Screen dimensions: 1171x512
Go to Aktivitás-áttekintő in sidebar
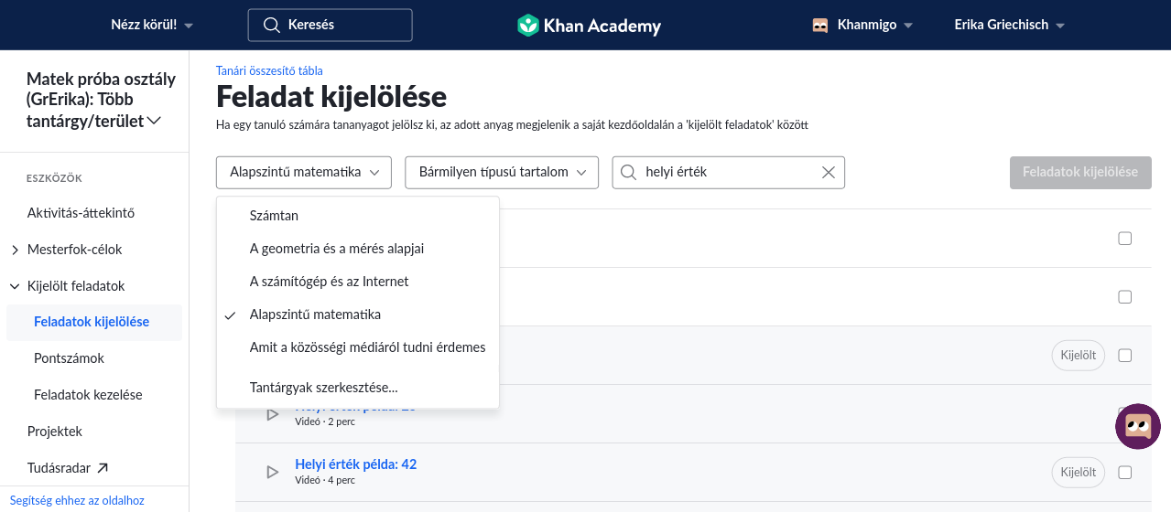click(81, 213)
